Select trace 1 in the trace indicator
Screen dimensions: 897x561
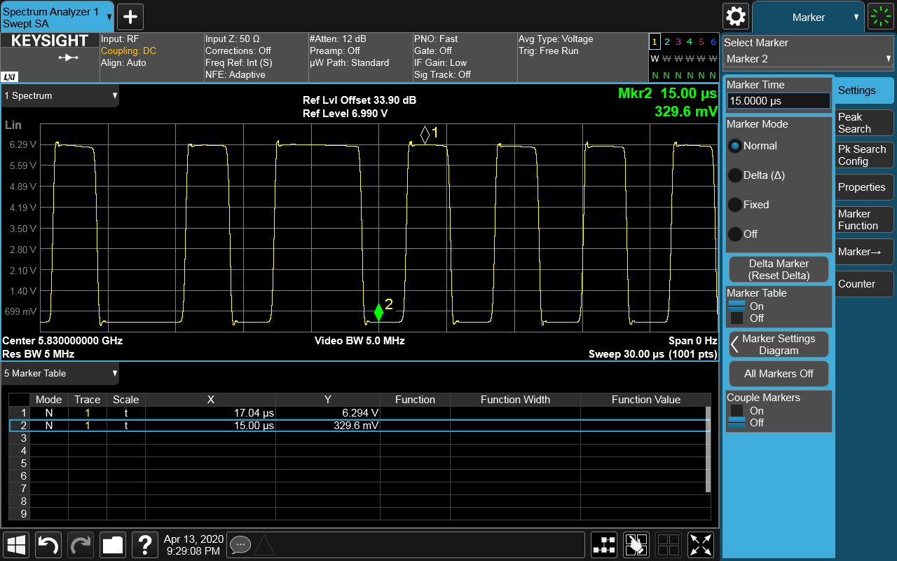(655, 42)
